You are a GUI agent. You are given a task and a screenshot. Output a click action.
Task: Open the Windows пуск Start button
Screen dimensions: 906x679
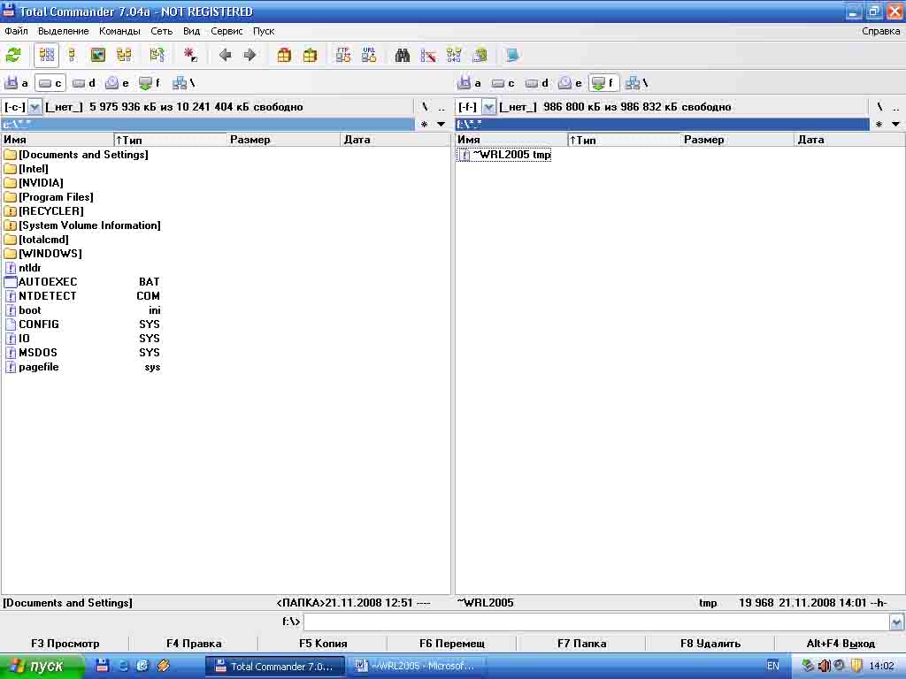(x=42, y=667)
